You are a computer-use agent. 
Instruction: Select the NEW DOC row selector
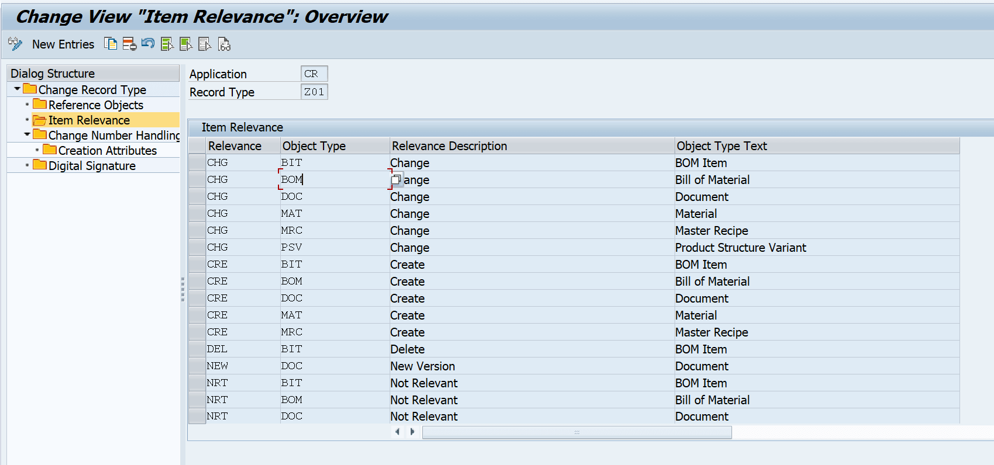[x=197, y=366]
